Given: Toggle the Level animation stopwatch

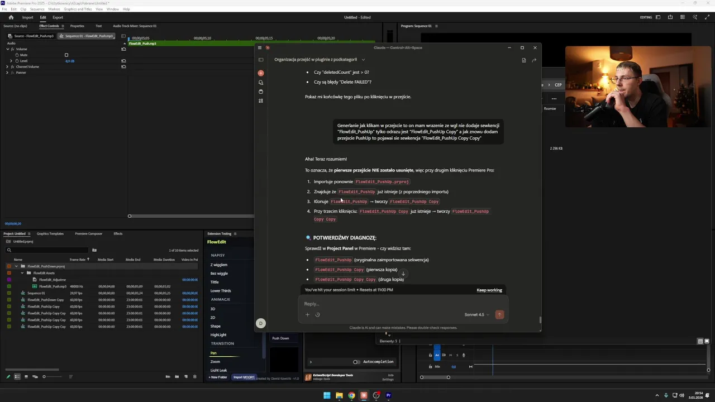Looking at the screenshot, I should 17,61.
